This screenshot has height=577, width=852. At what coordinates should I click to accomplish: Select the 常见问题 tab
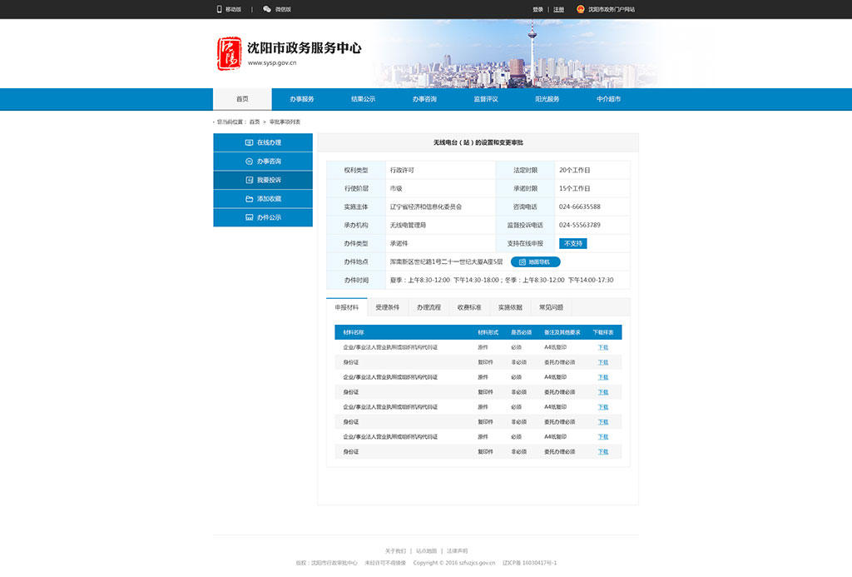(x=551, y=307)
